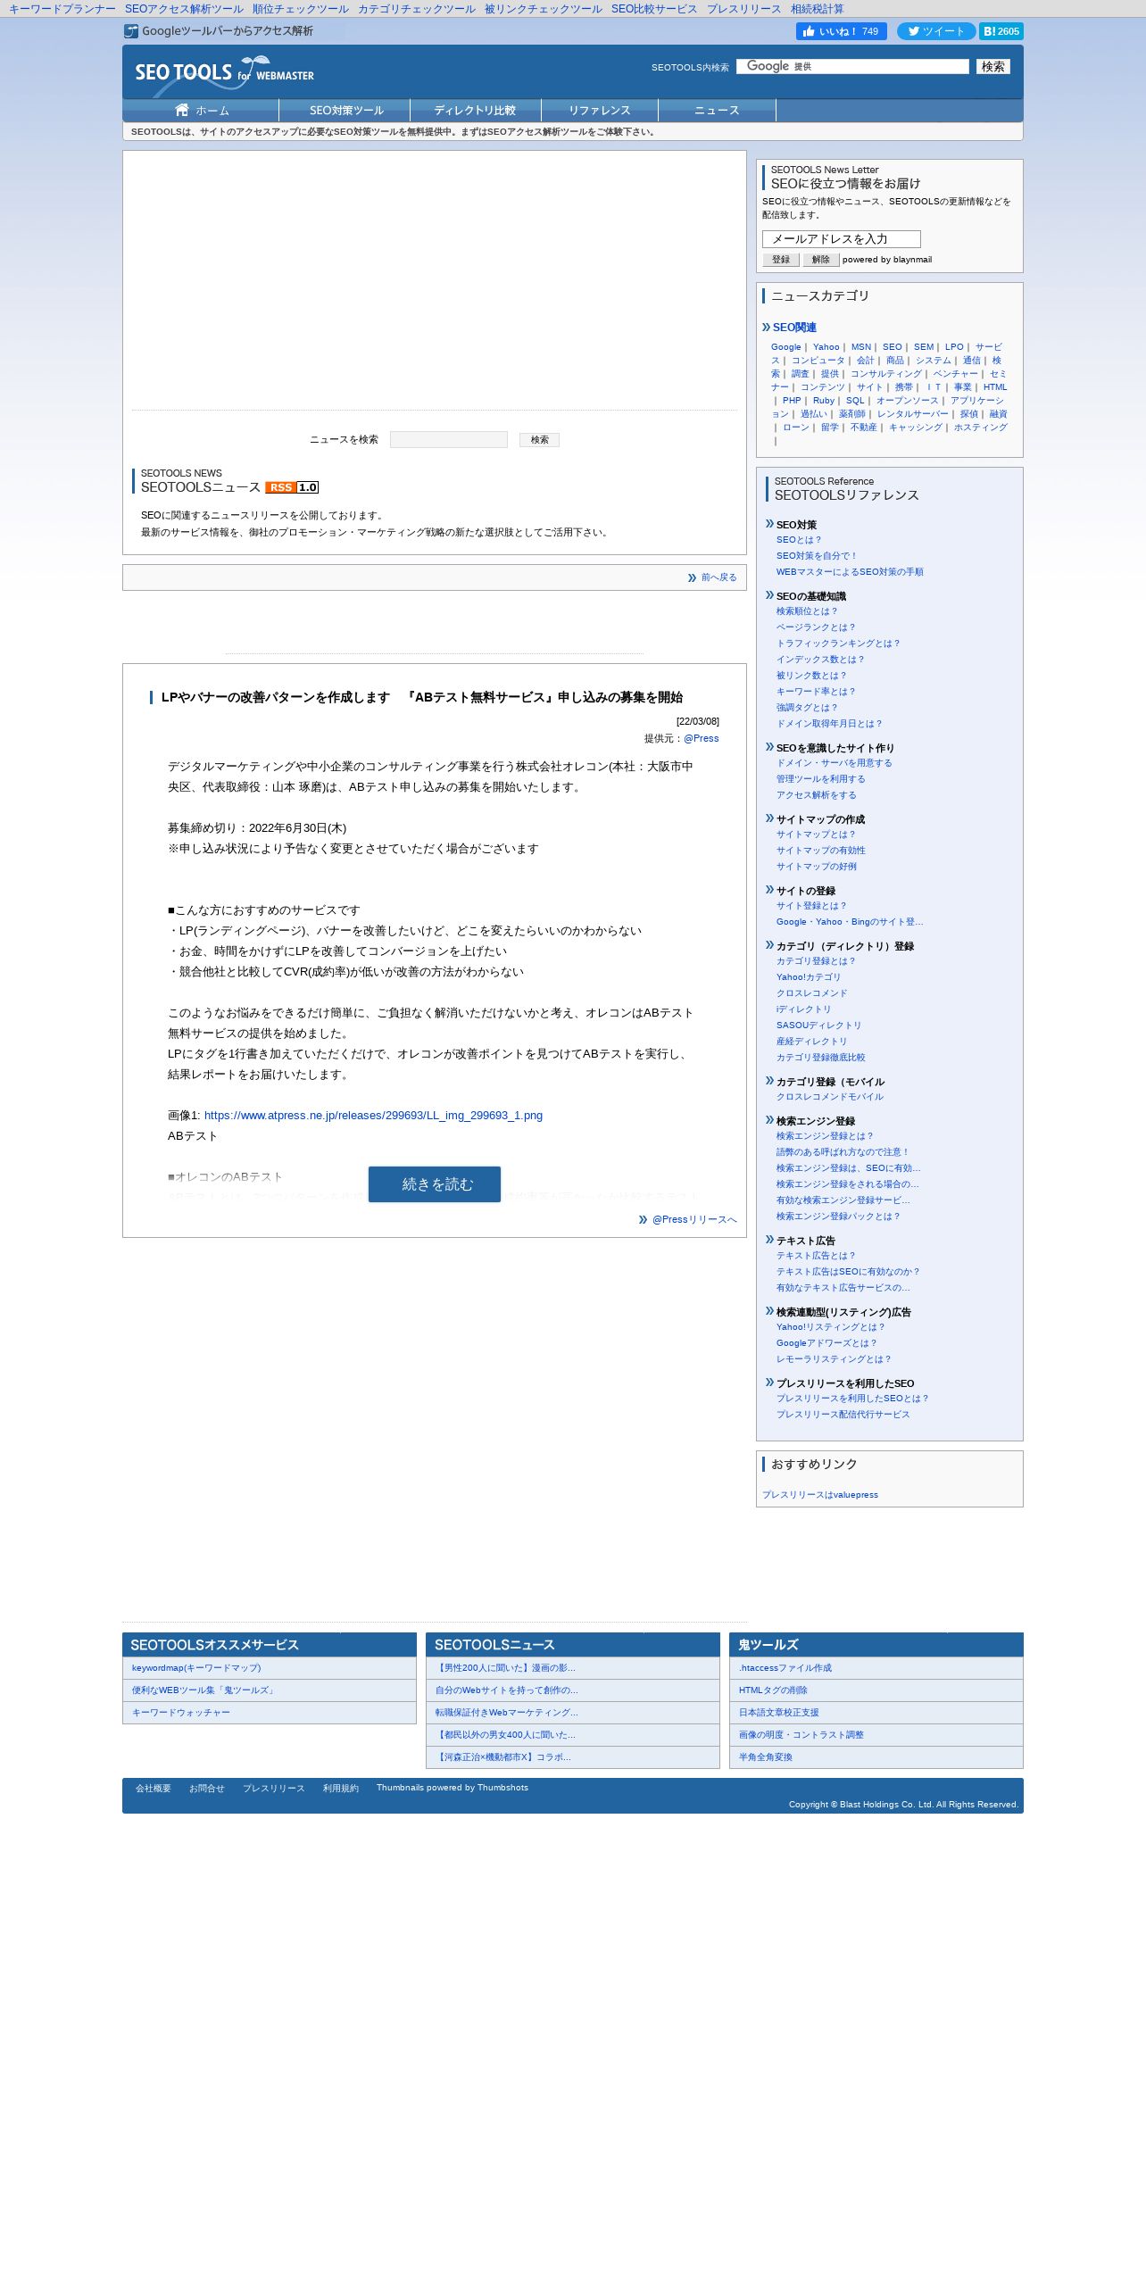Open 相続税計算 in the top bar

(817, 9)
